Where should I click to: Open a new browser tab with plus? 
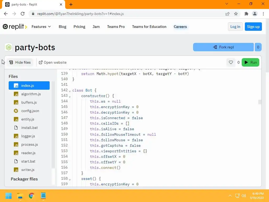(x=71, y=4)
